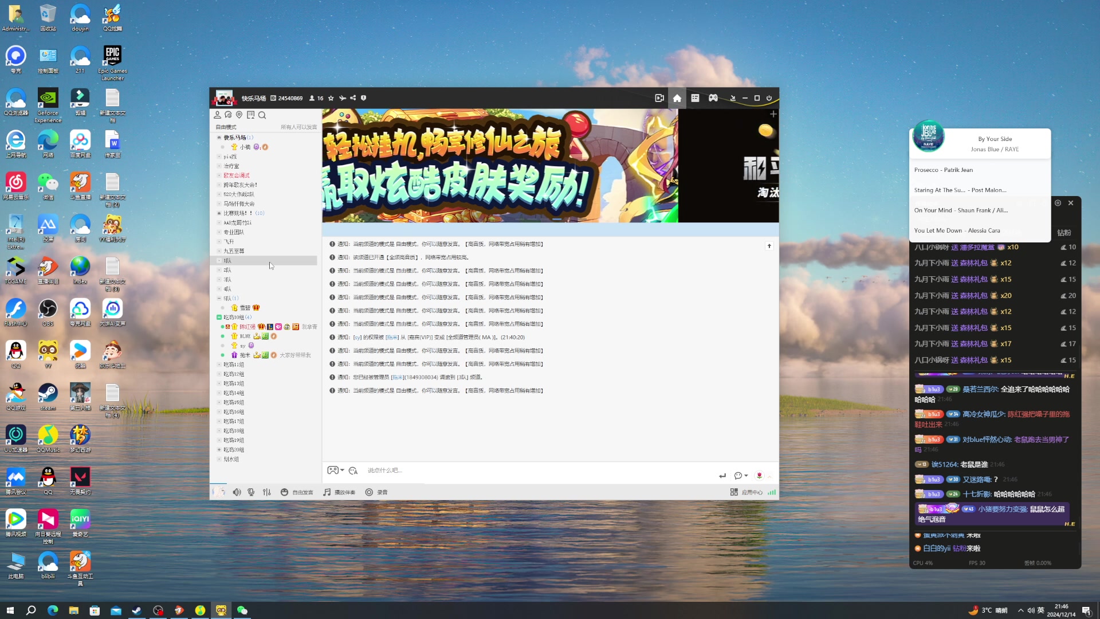This screenshot has height=619, width=1100.
Task: Click the game promotion banner image
Action: (500, 166)
